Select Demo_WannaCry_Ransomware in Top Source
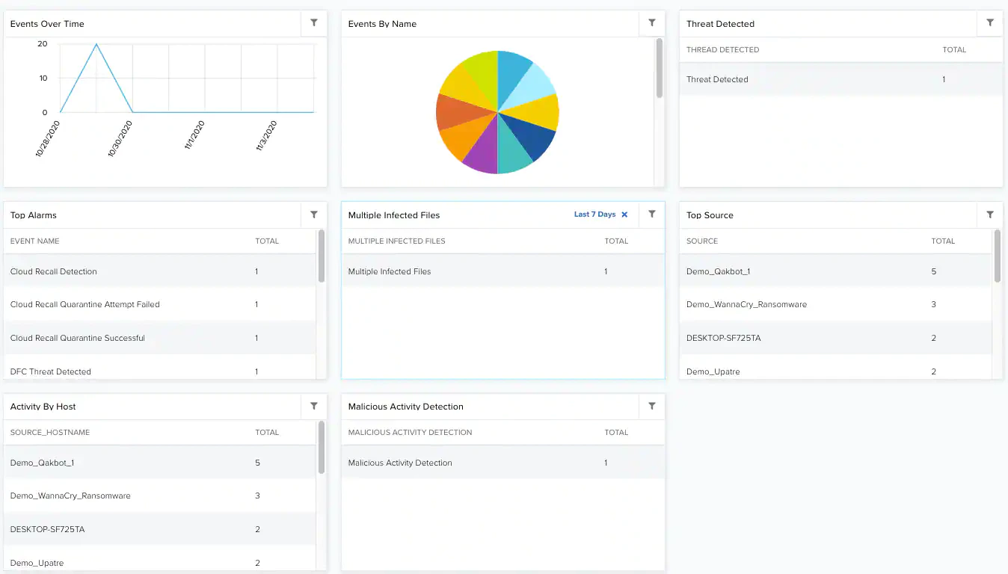 point(836,304)
